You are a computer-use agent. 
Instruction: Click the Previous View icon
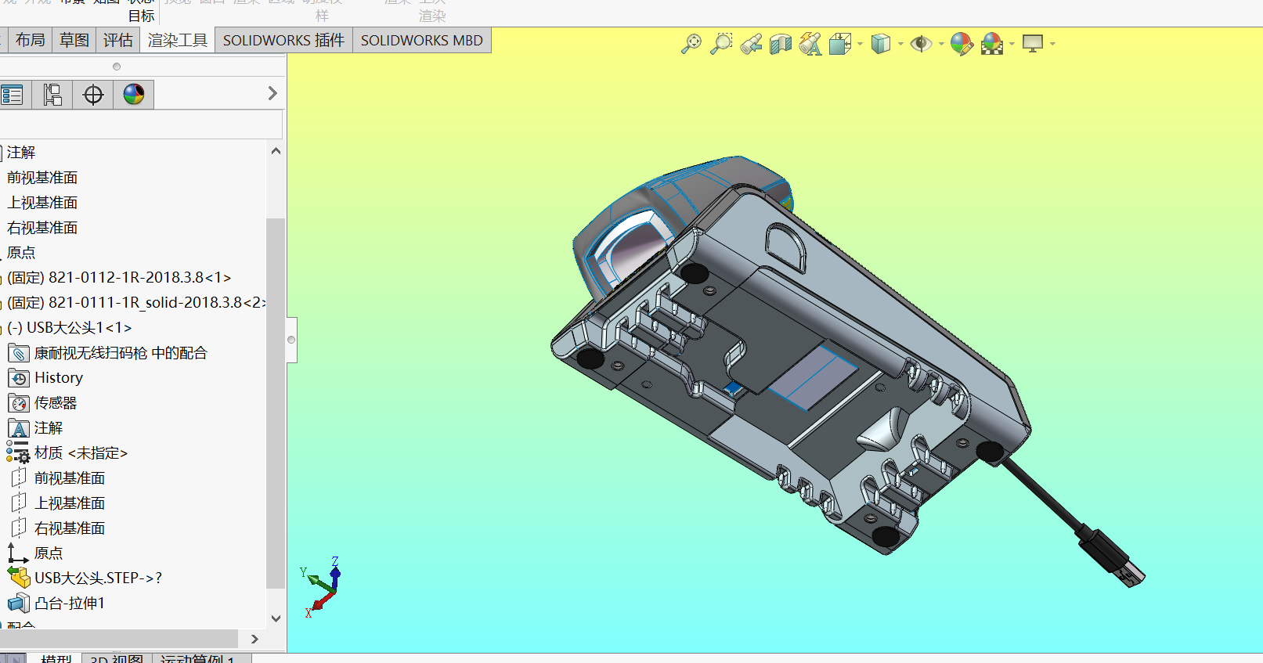(751, 44)
